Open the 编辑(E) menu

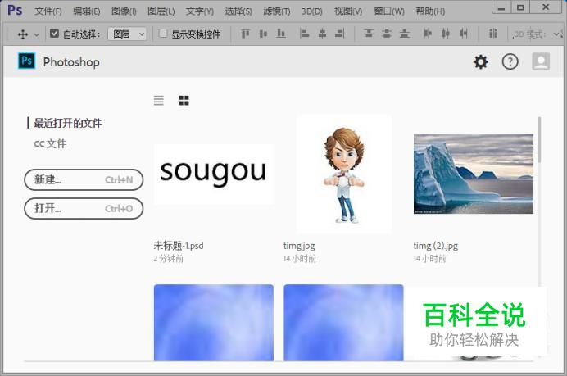[86, 11]
